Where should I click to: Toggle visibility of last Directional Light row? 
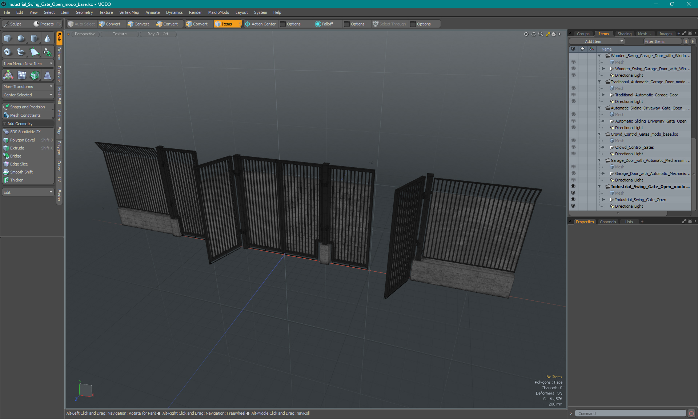[x=573, y=206]
